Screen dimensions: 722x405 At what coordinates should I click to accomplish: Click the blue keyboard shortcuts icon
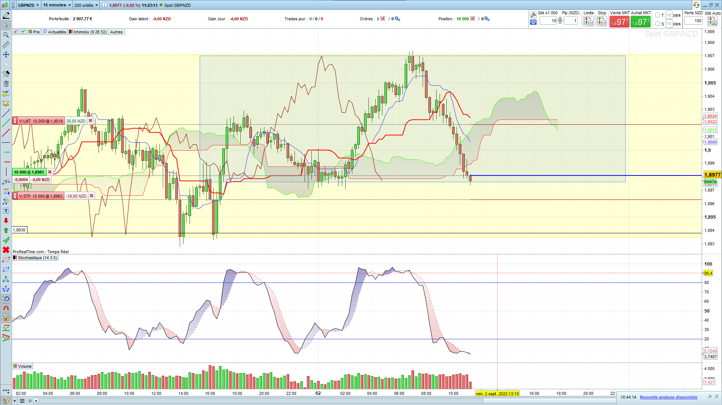click(x=533, y=22)
